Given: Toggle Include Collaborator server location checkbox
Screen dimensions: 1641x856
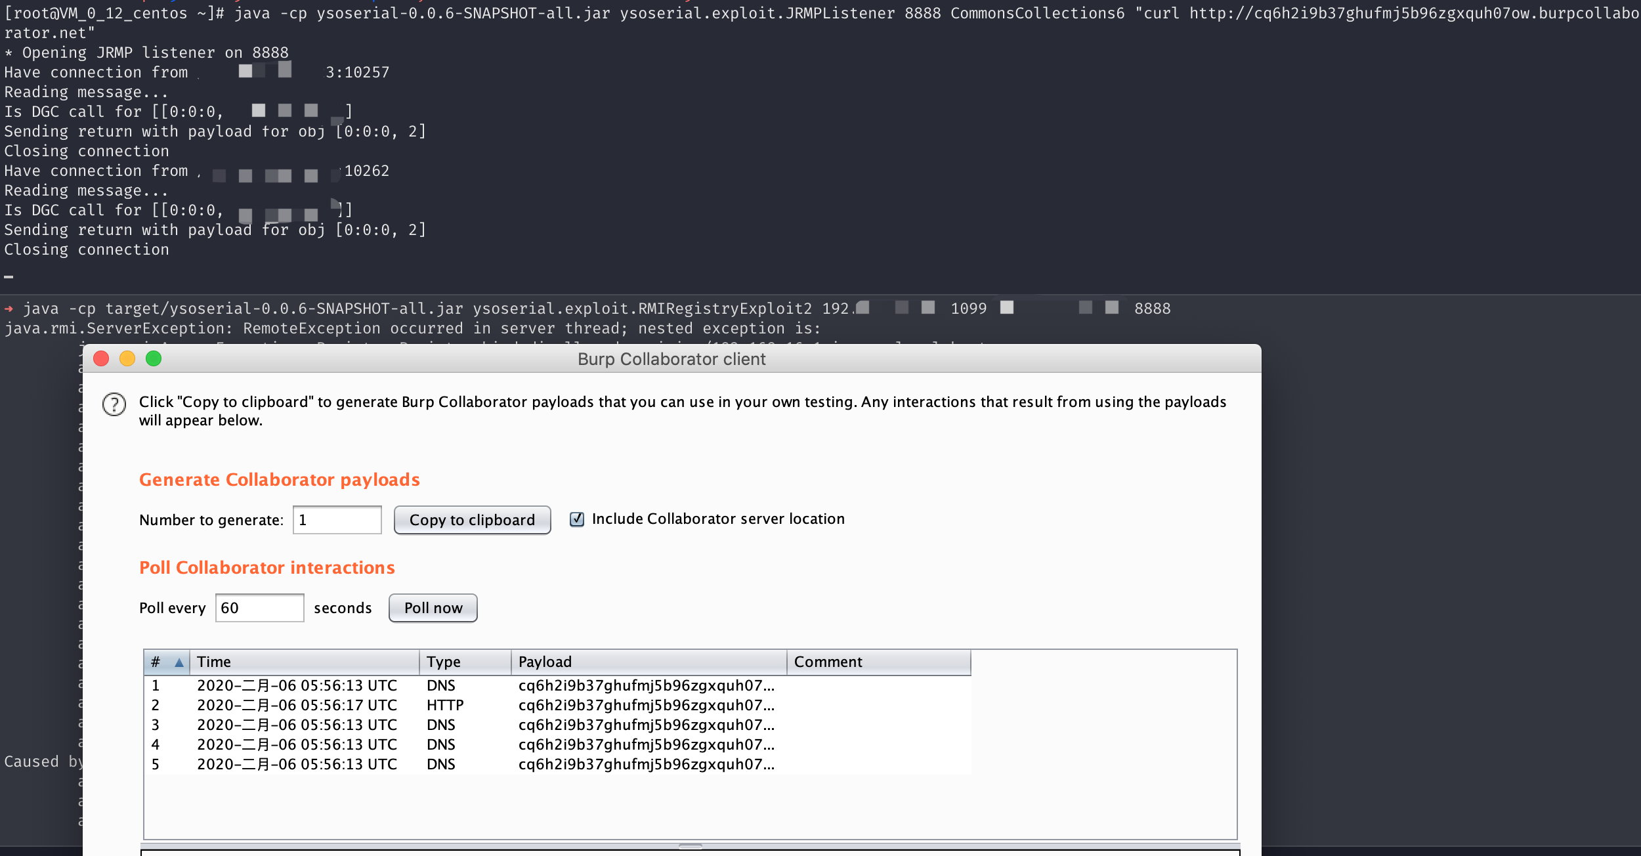Looking at the screenshot, I should 577,519.
